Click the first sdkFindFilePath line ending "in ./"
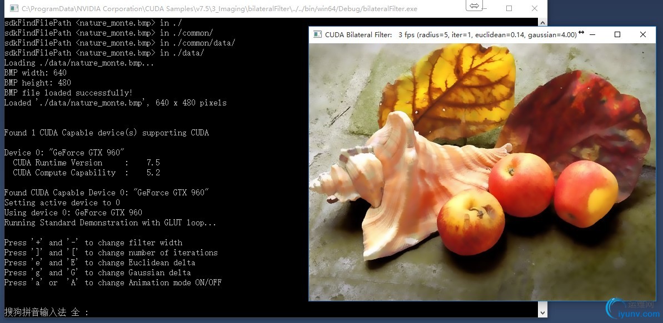 point(93,23)
